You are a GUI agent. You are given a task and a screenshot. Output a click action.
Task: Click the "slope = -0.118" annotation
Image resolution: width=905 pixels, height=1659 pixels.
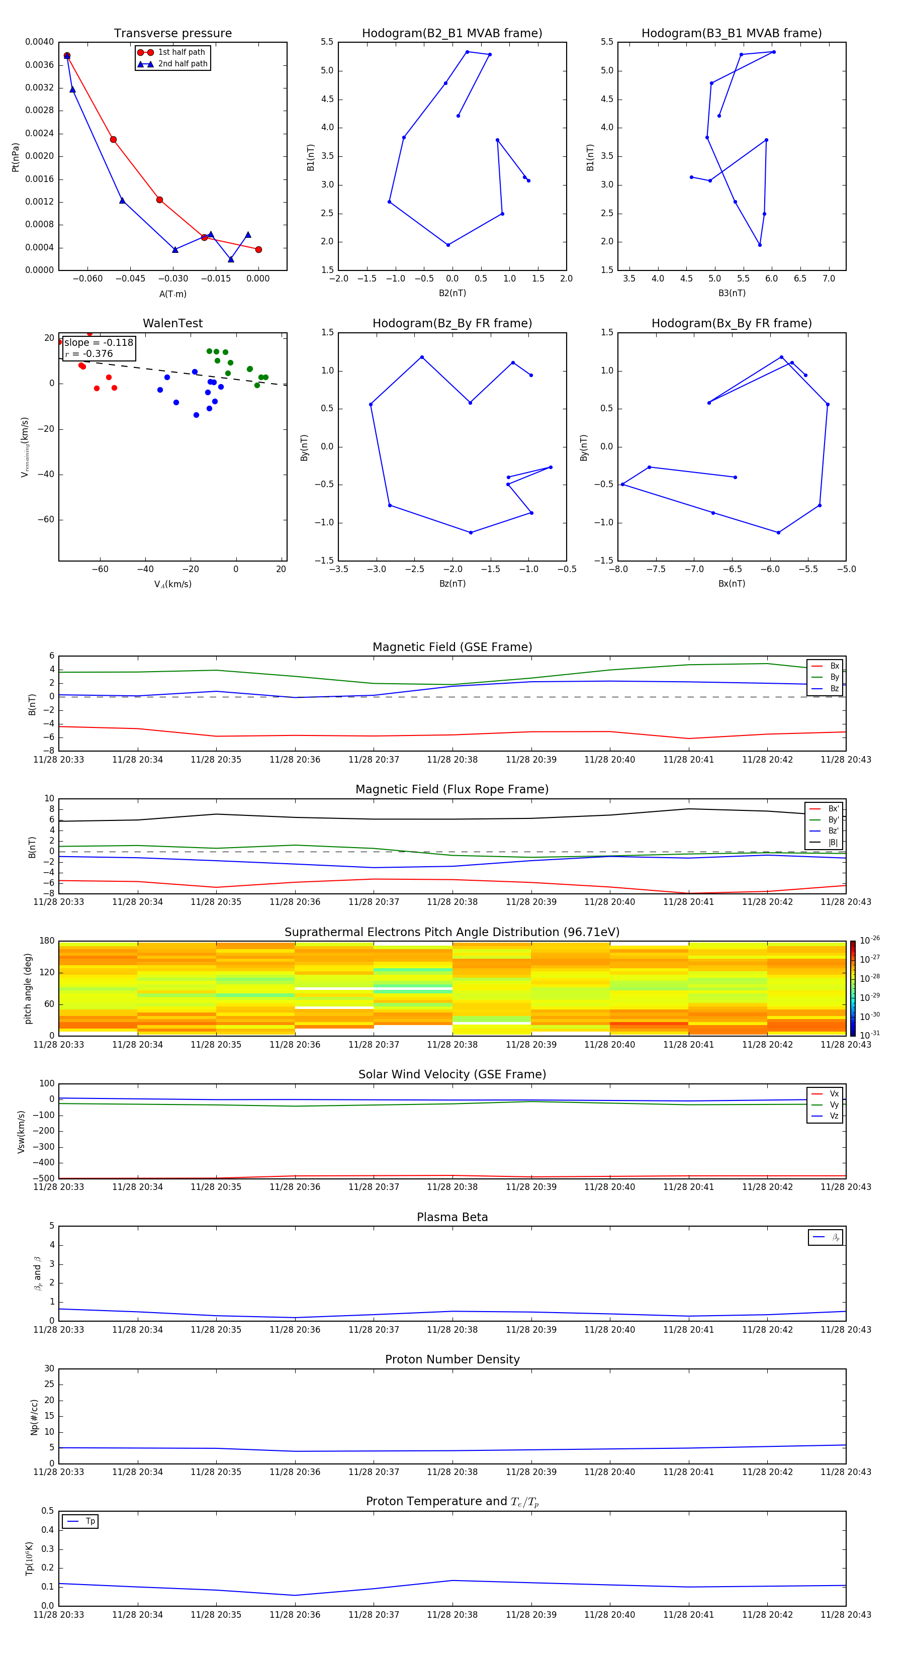99,343
